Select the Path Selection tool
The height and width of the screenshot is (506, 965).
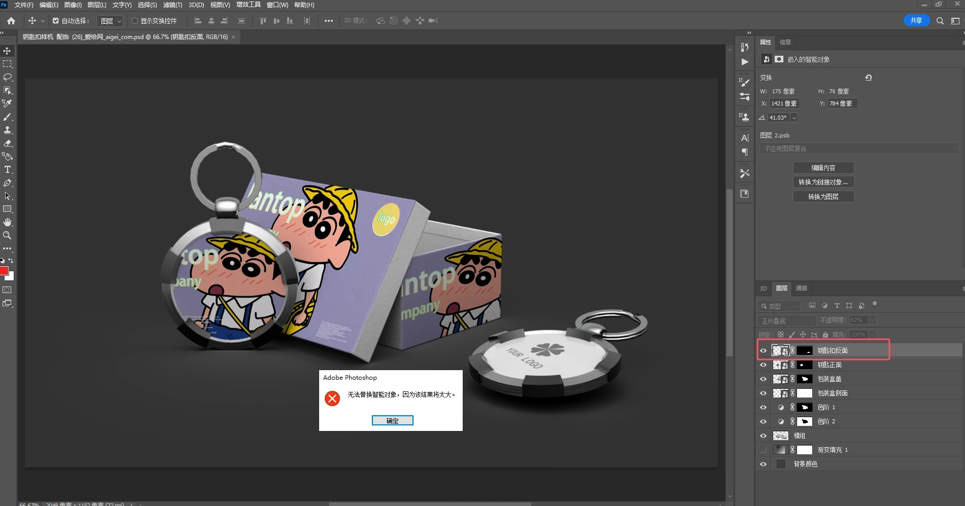pos(7,196)
